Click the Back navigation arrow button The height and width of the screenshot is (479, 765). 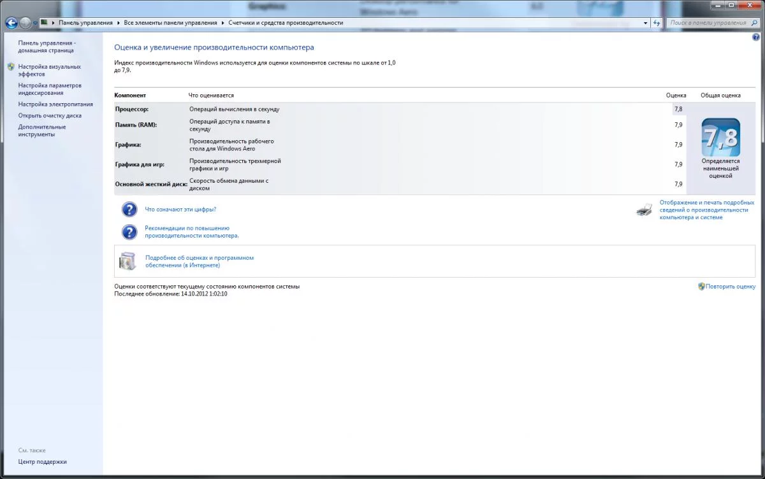coord(11,23)
